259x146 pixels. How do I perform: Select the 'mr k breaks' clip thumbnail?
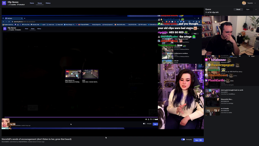tap(212, 112)
